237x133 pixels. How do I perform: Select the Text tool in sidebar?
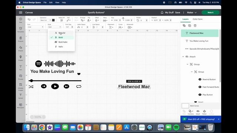[x=21, y=66]
